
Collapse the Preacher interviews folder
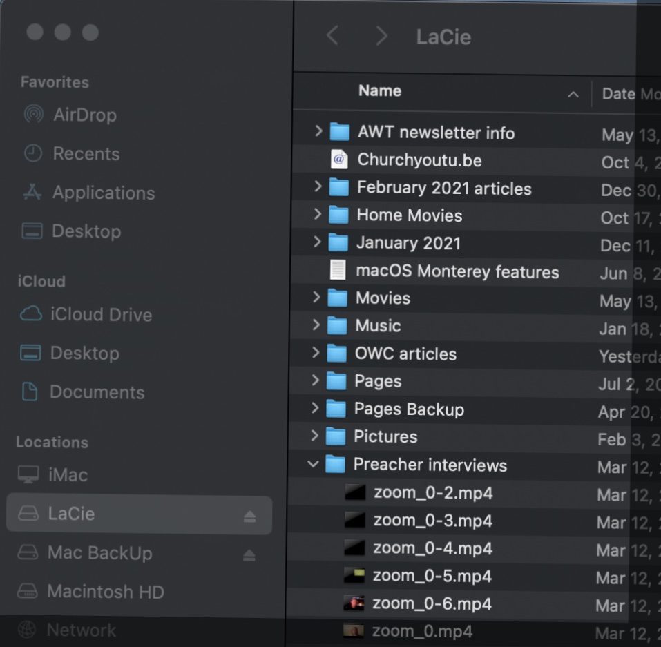314,464
